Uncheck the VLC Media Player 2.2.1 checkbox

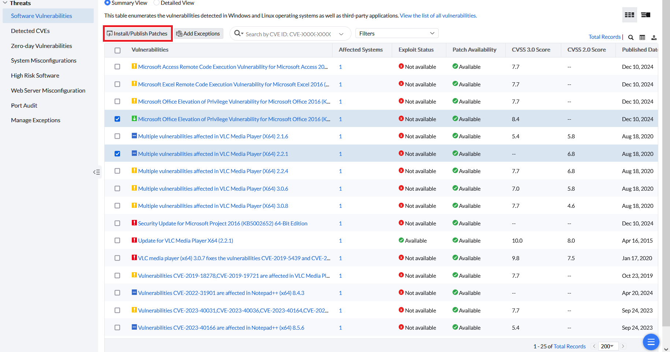tap(117, 154)
